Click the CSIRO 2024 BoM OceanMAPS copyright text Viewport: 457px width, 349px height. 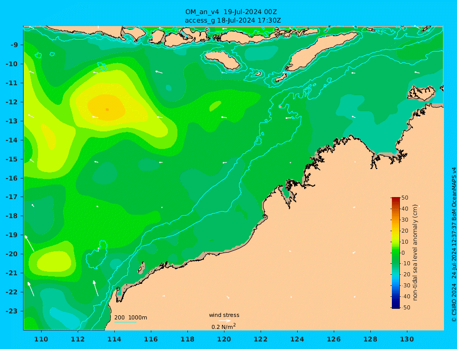coord(453,245)
